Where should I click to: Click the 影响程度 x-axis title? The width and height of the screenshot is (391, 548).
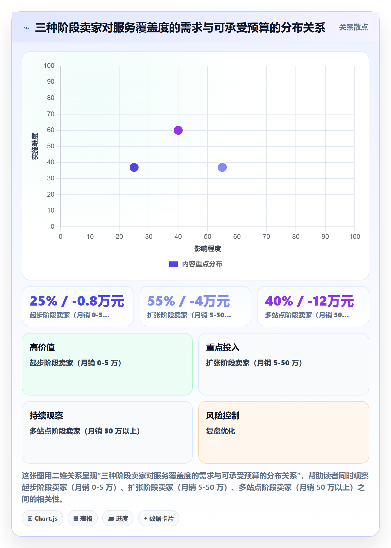(x=208, y=249)
